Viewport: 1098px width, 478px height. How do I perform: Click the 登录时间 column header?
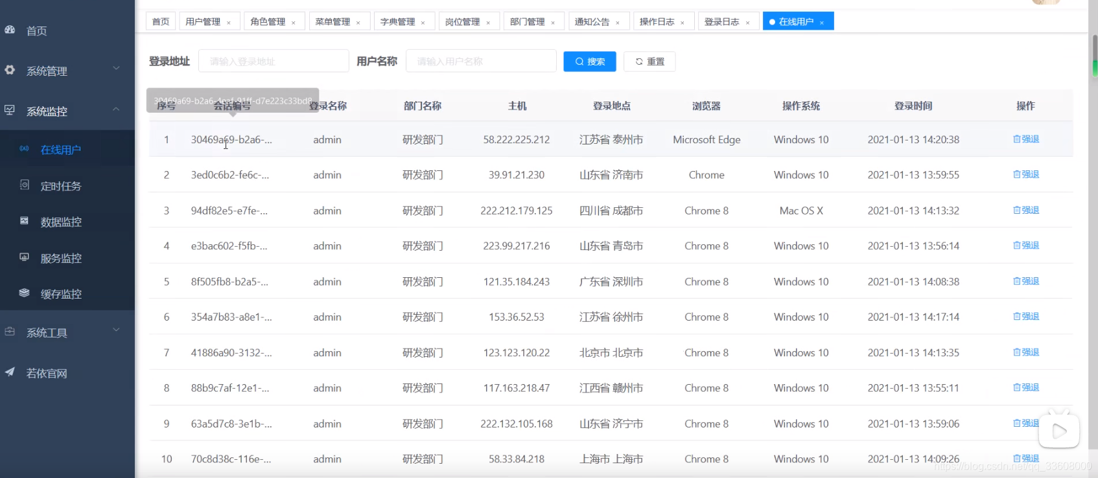(x=913, y=106)
